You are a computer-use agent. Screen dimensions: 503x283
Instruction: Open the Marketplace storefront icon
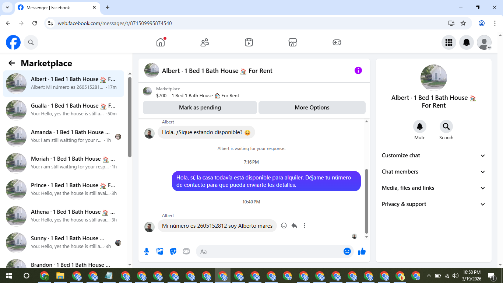(x=293, y=42)
